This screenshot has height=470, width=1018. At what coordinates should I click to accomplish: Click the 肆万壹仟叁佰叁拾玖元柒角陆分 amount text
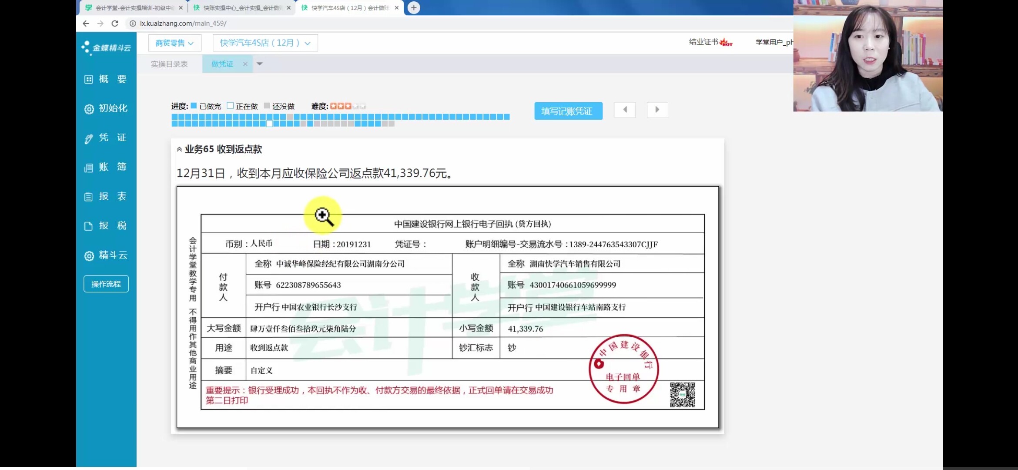click(303, 329)
